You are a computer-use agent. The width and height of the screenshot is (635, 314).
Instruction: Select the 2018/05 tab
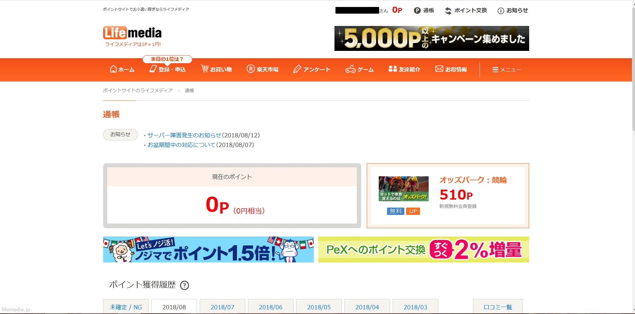[319, 307]
